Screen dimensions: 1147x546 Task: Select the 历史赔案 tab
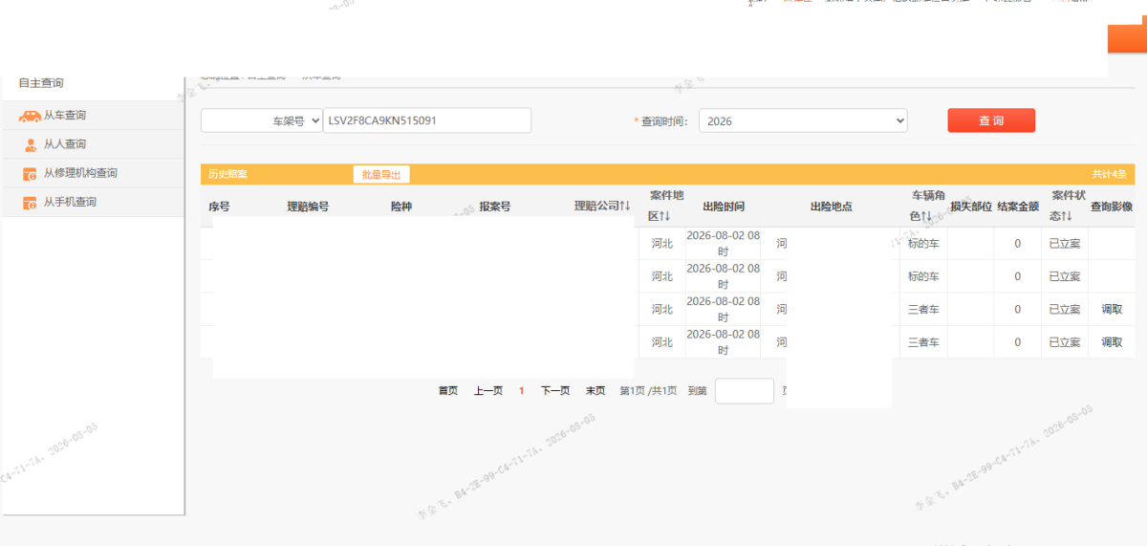(x=228, y=174)
